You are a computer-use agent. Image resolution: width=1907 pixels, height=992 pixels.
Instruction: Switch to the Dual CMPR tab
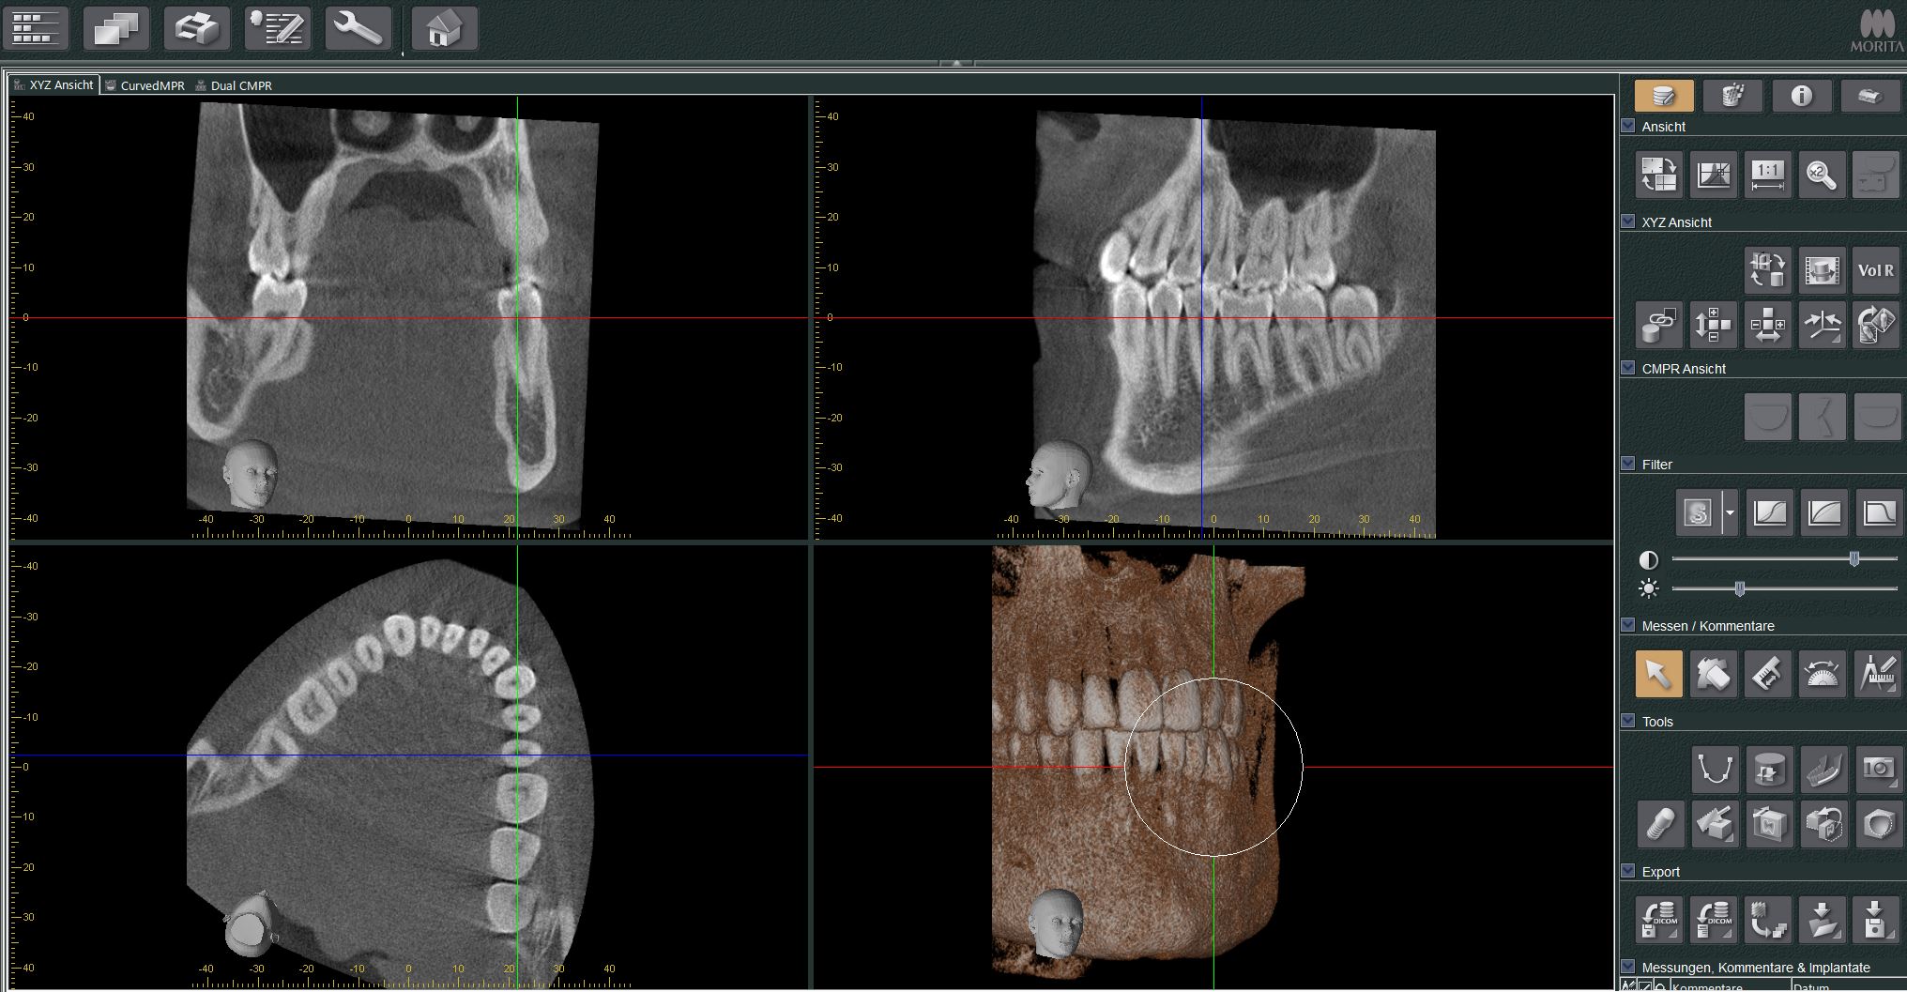(x=240, y=85)
